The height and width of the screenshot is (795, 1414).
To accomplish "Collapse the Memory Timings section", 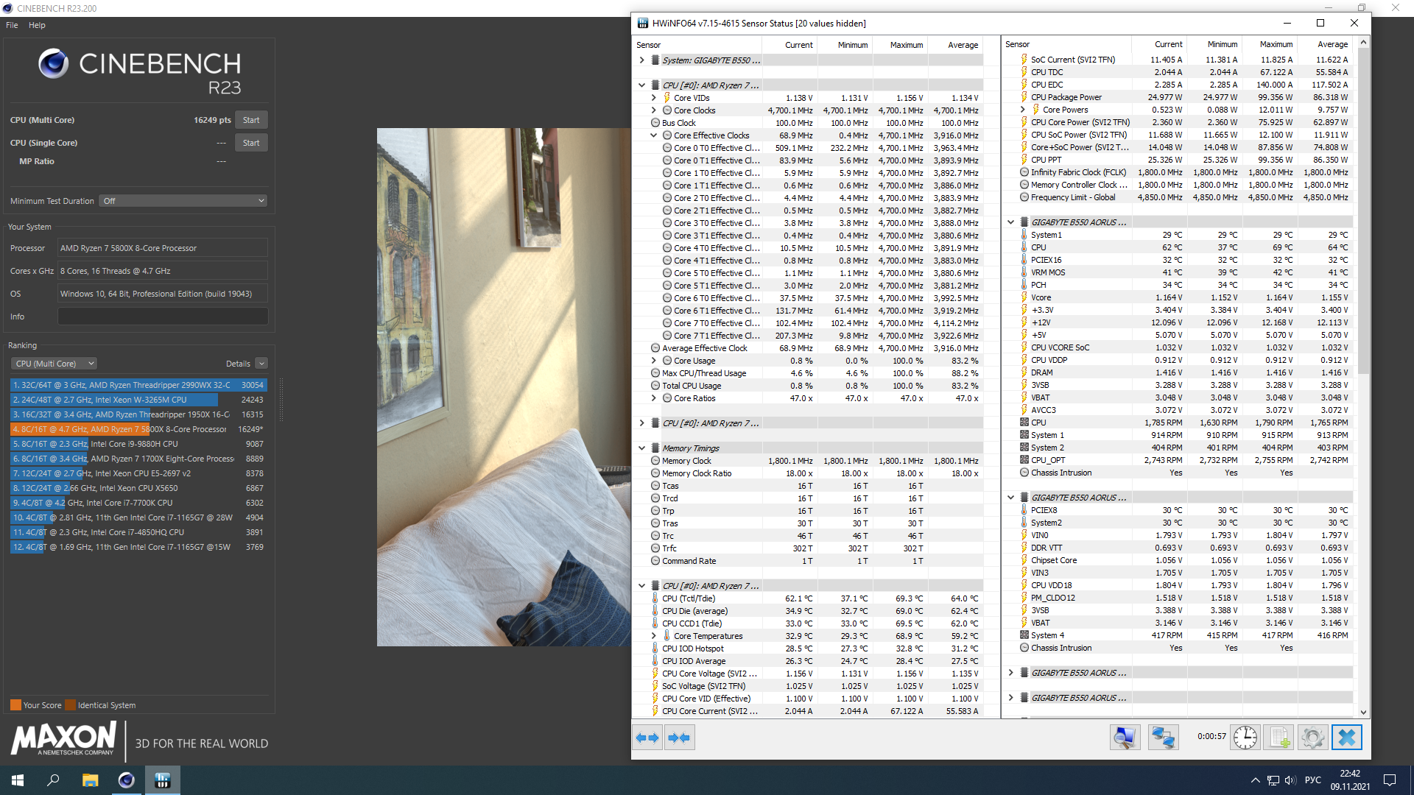I will pos(641,448).
